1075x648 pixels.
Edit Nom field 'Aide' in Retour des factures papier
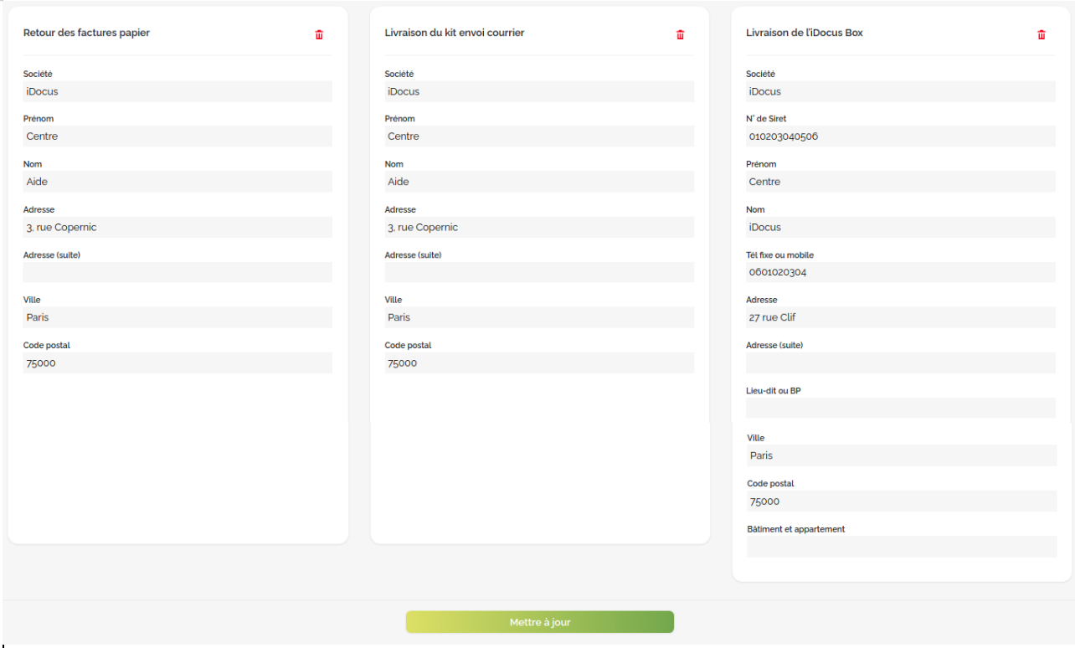point(177,182)
